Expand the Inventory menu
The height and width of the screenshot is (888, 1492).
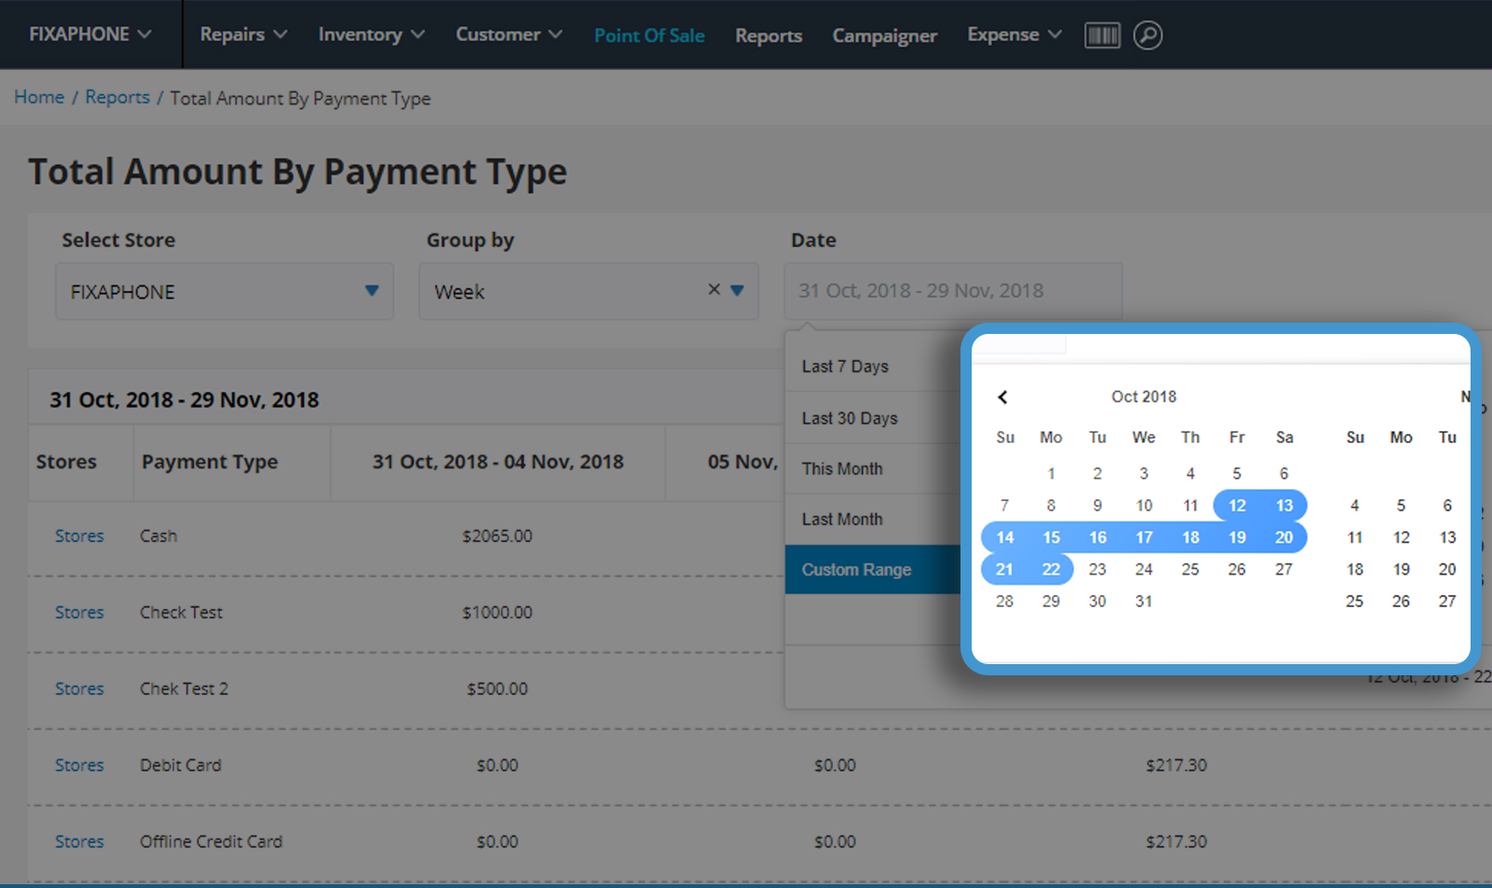click(371, 35)
